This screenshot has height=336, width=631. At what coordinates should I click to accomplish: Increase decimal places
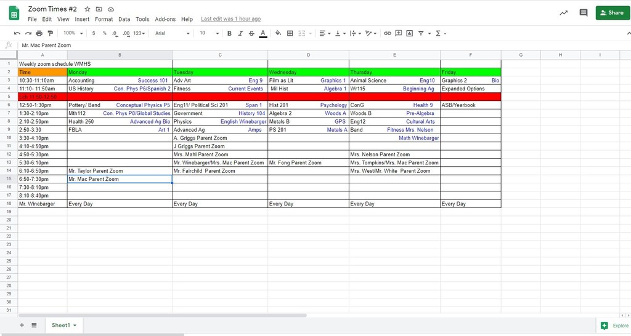126,33
